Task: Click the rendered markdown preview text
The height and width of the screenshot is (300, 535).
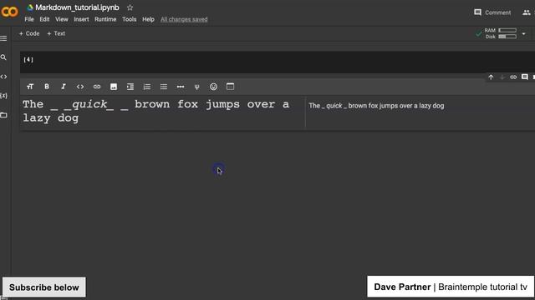Action: (376, 106)
